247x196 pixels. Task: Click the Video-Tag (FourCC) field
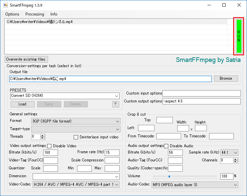click(51, 160)
